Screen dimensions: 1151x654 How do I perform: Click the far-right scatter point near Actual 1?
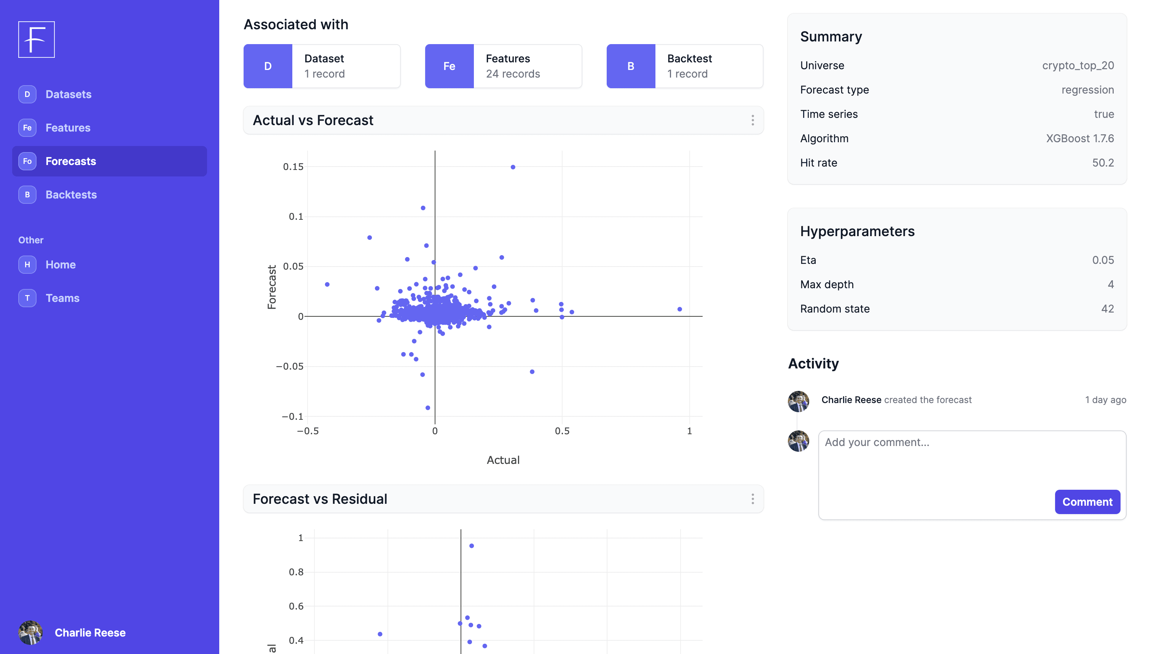click(680, 309)
